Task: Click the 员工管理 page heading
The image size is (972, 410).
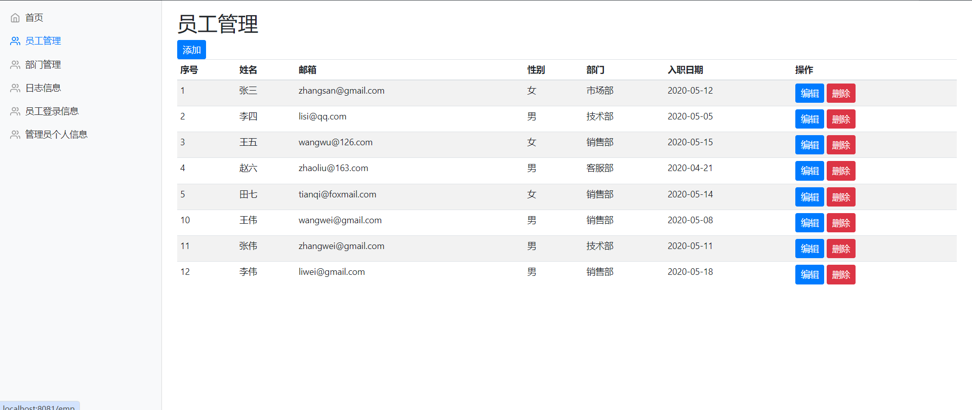Action: [x=218, y=24]
